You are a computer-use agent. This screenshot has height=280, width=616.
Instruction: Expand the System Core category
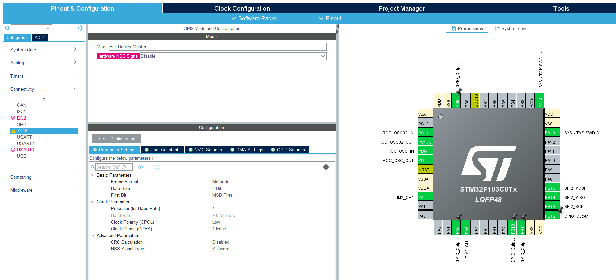click(44, 50)
